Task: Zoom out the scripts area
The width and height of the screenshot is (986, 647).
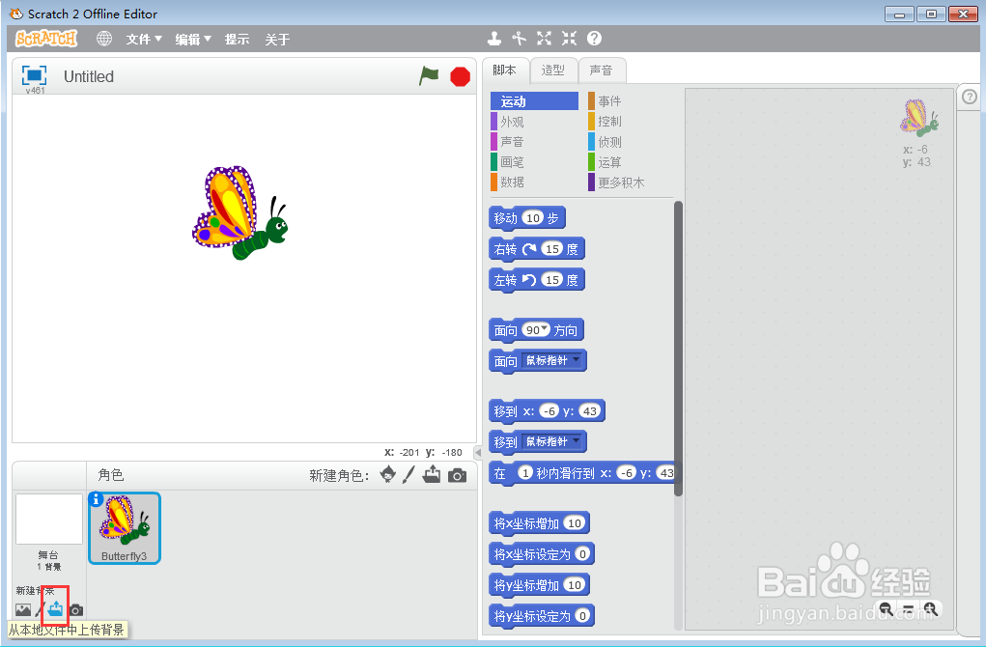Action: 886,608
